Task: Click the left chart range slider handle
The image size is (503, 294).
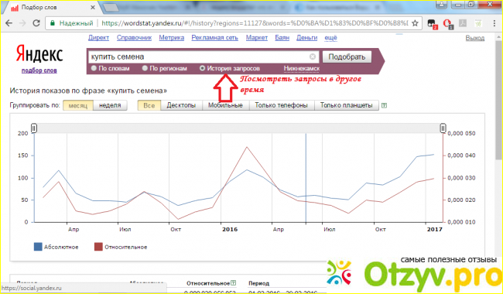Action: pyautogui.click(x=34, y=128)
